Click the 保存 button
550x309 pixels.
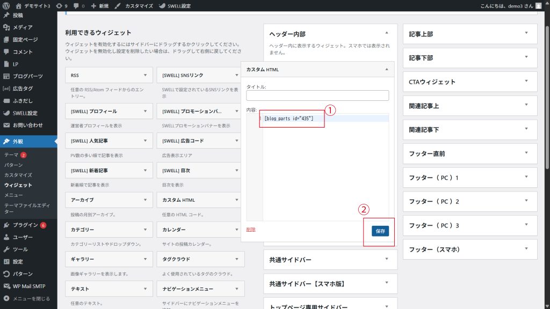[x=380, y=231]
